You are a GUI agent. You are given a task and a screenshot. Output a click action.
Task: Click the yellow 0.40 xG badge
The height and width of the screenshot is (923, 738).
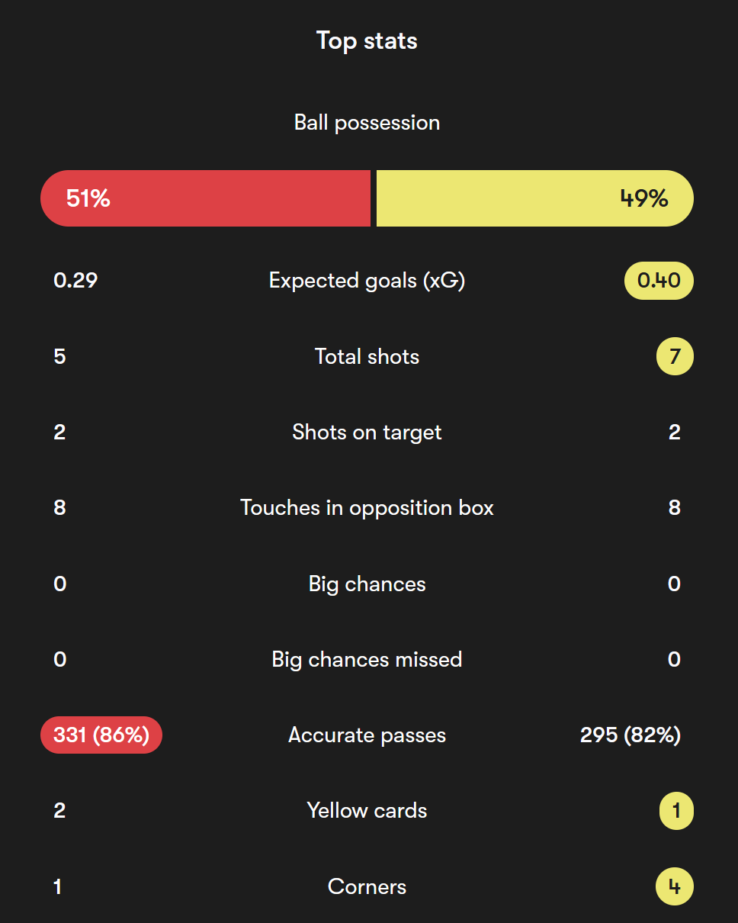click(659, 281)
